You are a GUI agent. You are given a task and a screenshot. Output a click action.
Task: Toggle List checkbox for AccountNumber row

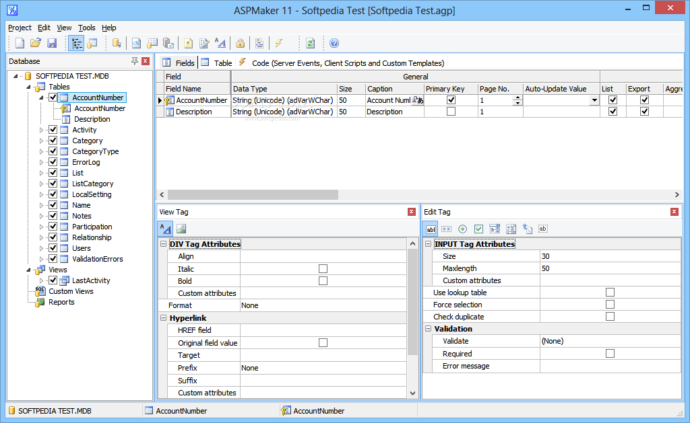613,100
